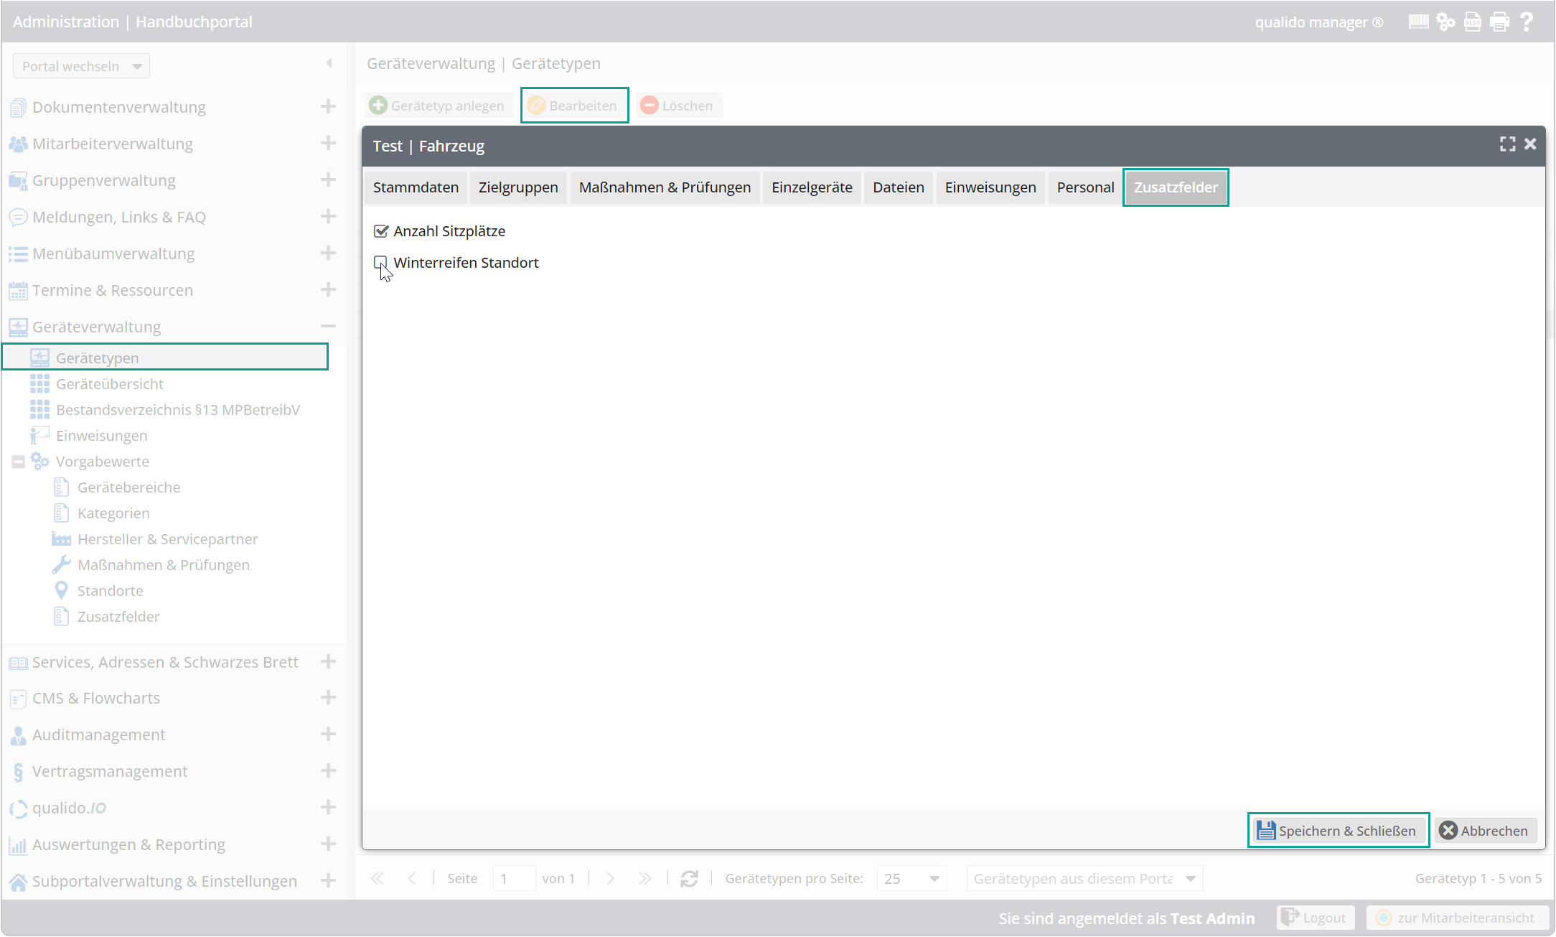Expand Services, Adressen & Schwarzes Brett section

[328, 662]
